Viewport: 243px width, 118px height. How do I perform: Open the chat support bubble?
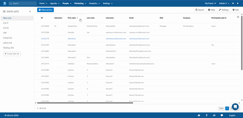(235, 107)
